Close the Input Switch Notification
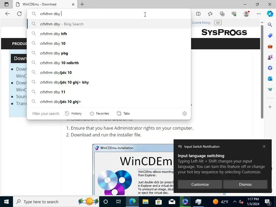Viewport: 276px width, 207px height. [x=264, y=146]
